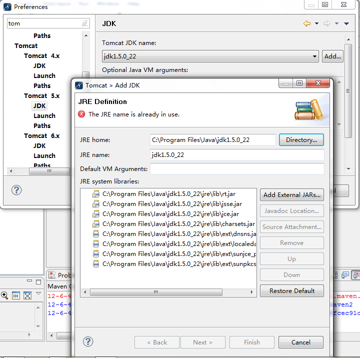360x358 pixels.
Task: Click help icon in Add JDK dialog
Action: click(88, 341)
